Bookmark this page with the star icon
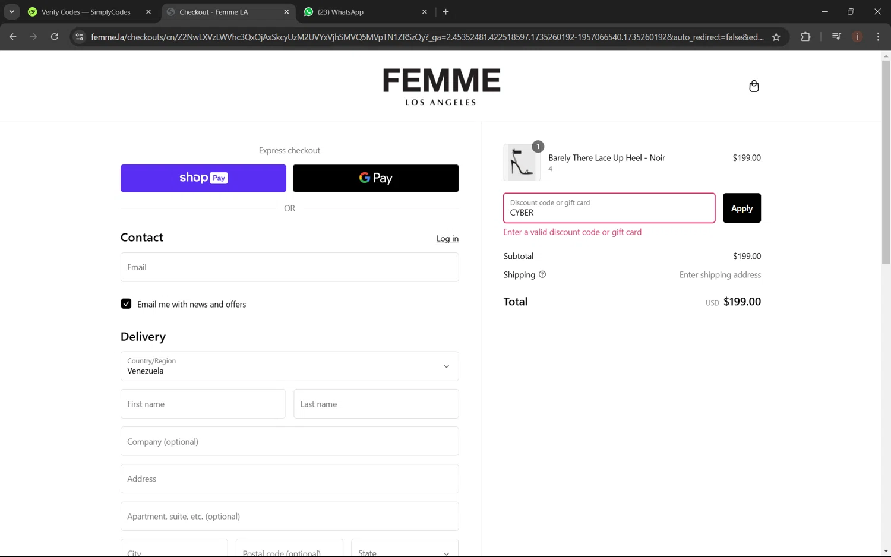The width and height of the screenshot is (891, 557). click(x=776, y=37)
